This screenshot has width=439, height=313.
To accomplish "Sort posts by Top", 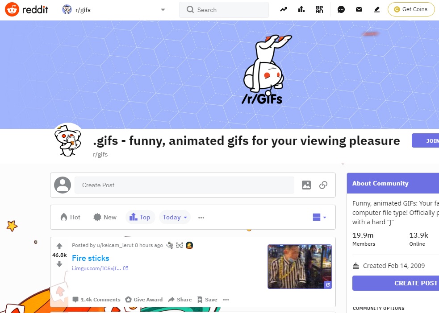I will click(140, 217).
